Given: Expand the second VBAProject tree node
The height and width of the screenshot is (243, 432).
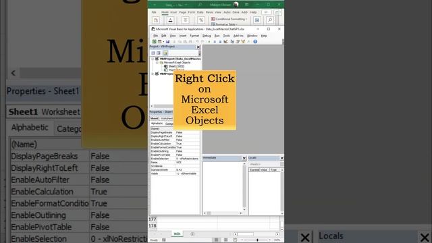Looking at the screenshot, I should (x=153, y=74).
